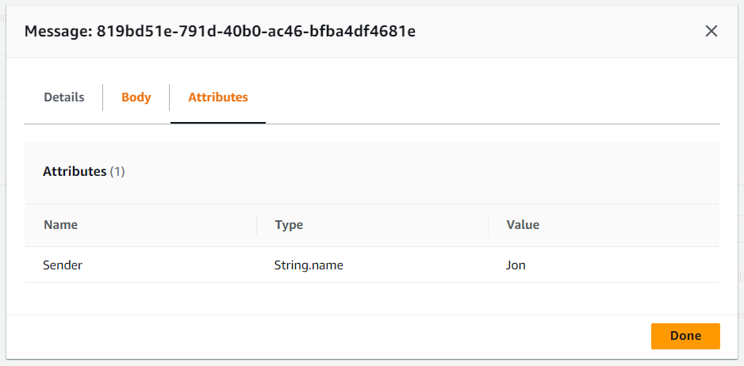744x366 pixels.
Task: Click the Attributes section heading
Action: (x=75, y=171)
